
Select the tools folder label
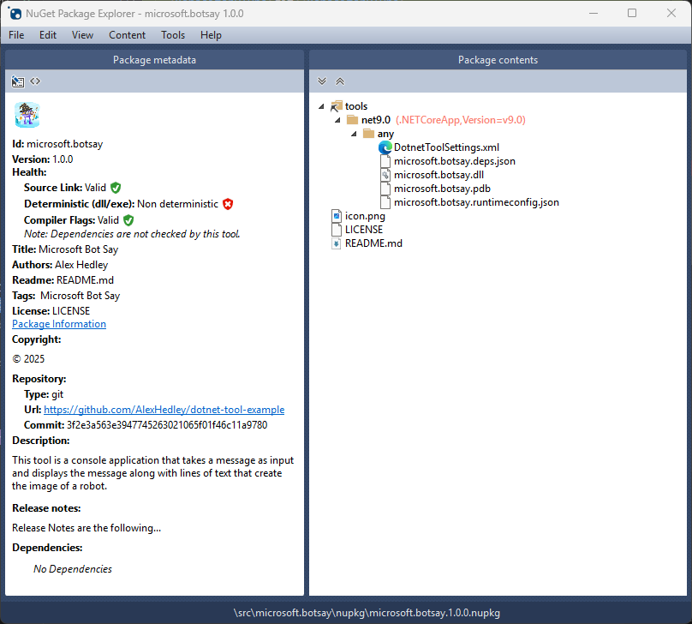point(356,106)
